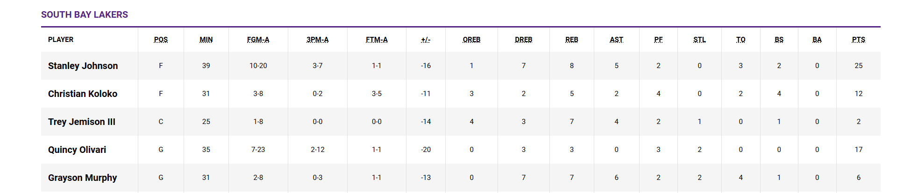
Task: Select Trey Jemison III player name
Action: pos(82,122)
